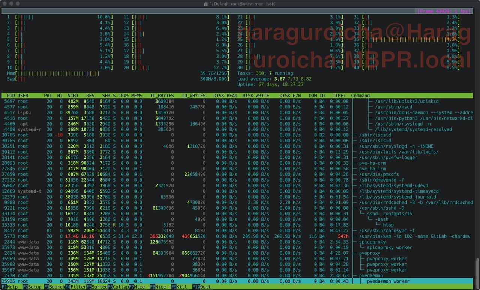Sort by the USER column header

click(x=23, y=96)
